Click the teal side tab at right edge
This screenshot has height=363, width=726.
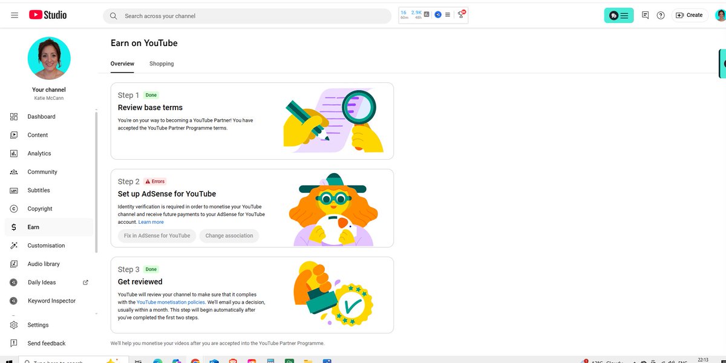click(x=722, y=64)
